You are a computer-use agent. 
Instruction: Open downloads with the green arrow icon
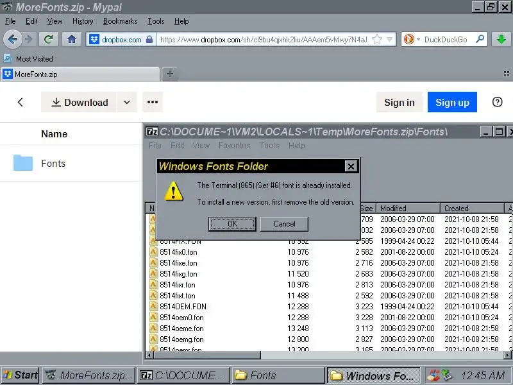point(501,40)
